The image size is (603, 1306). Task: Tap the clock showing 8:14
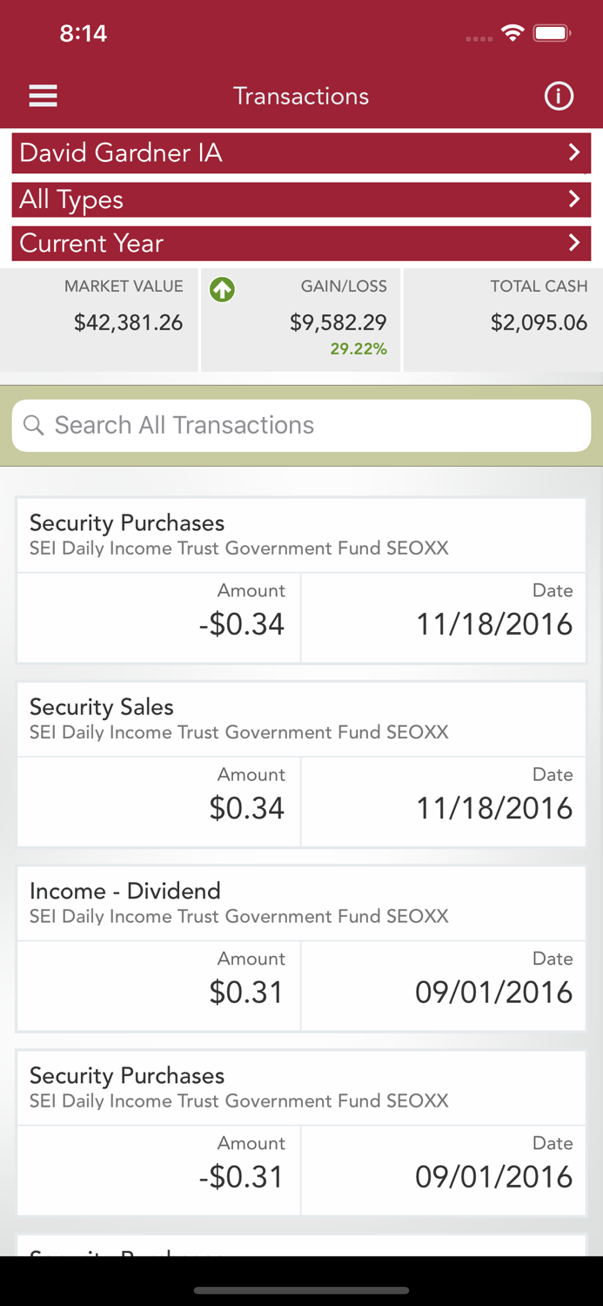tap(84, 33)
